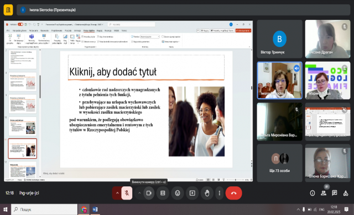Switch to Narzędzia główne ribbon tab
The image size is (354, 215).
tap(20, 30)
